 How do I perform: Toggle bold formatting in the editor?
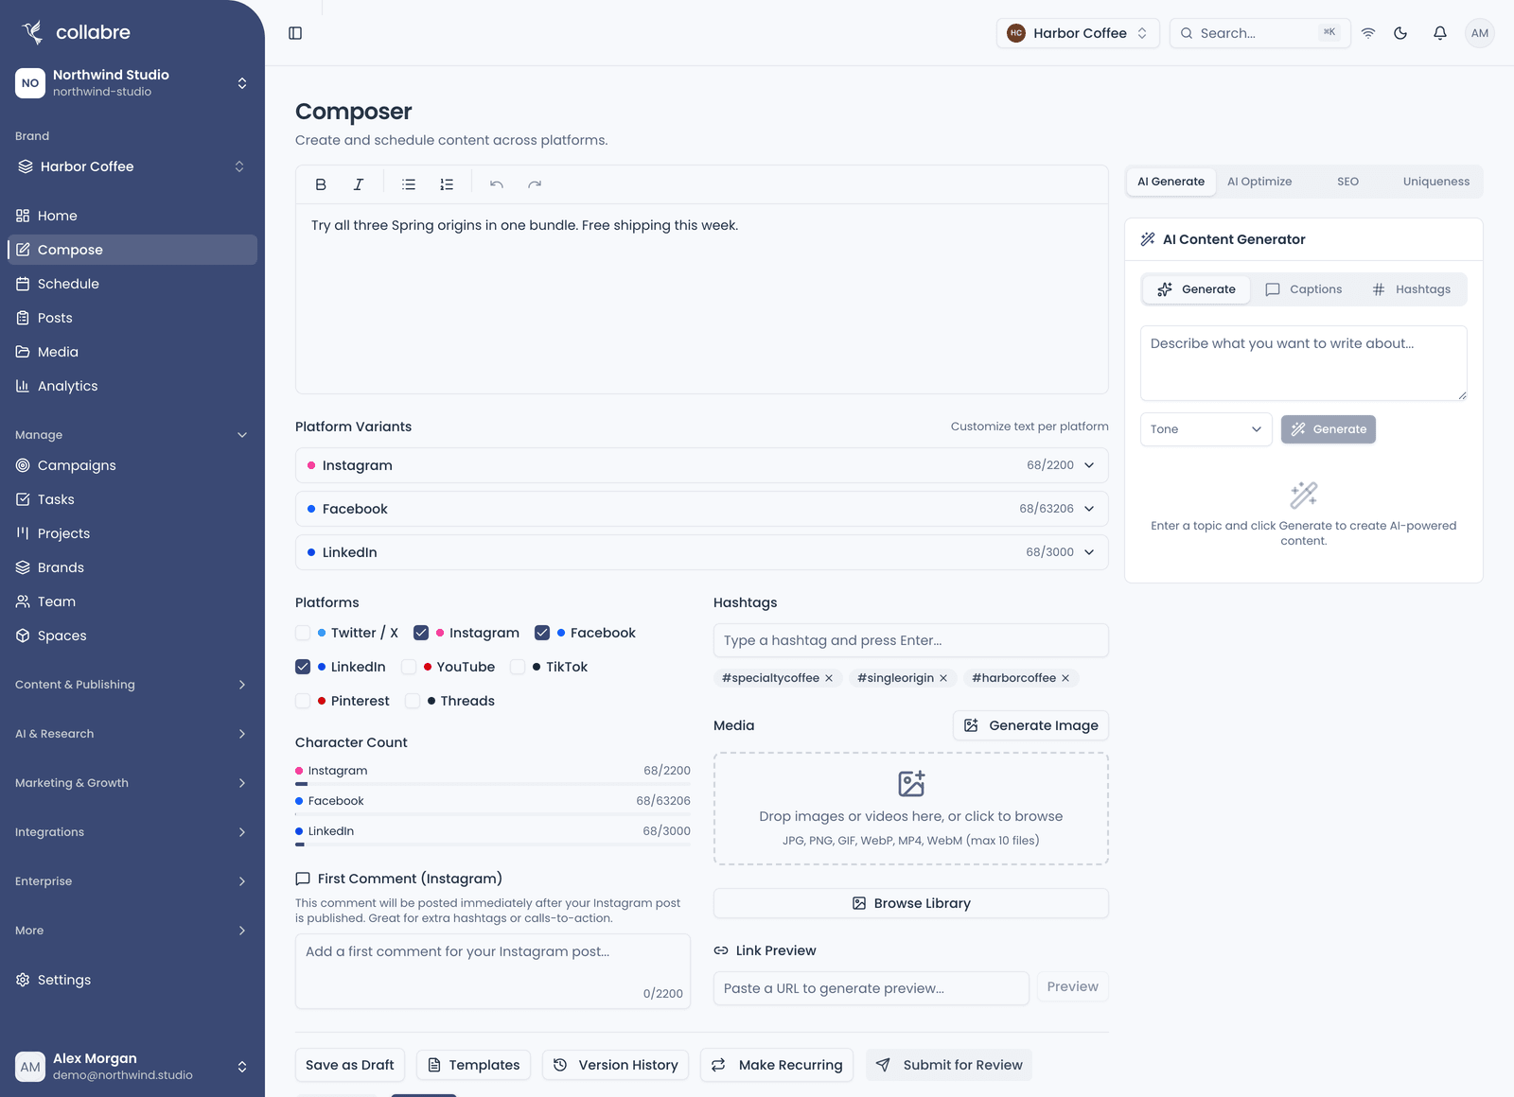click(x=321, y=184)
